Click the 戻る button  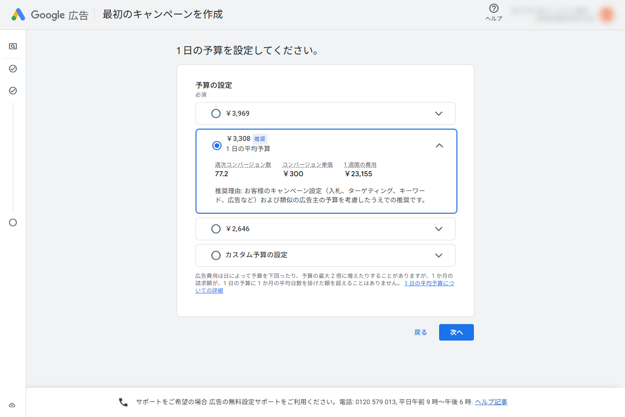point(420,332)
